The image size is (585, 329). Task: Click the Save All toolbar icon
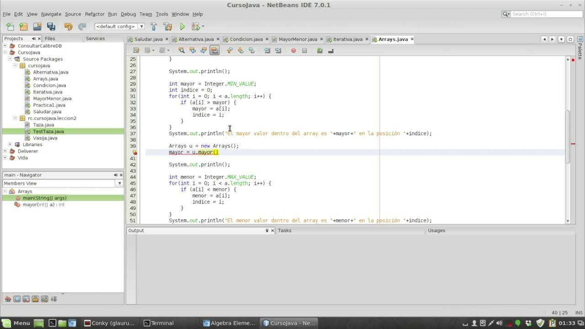(51, 27)
